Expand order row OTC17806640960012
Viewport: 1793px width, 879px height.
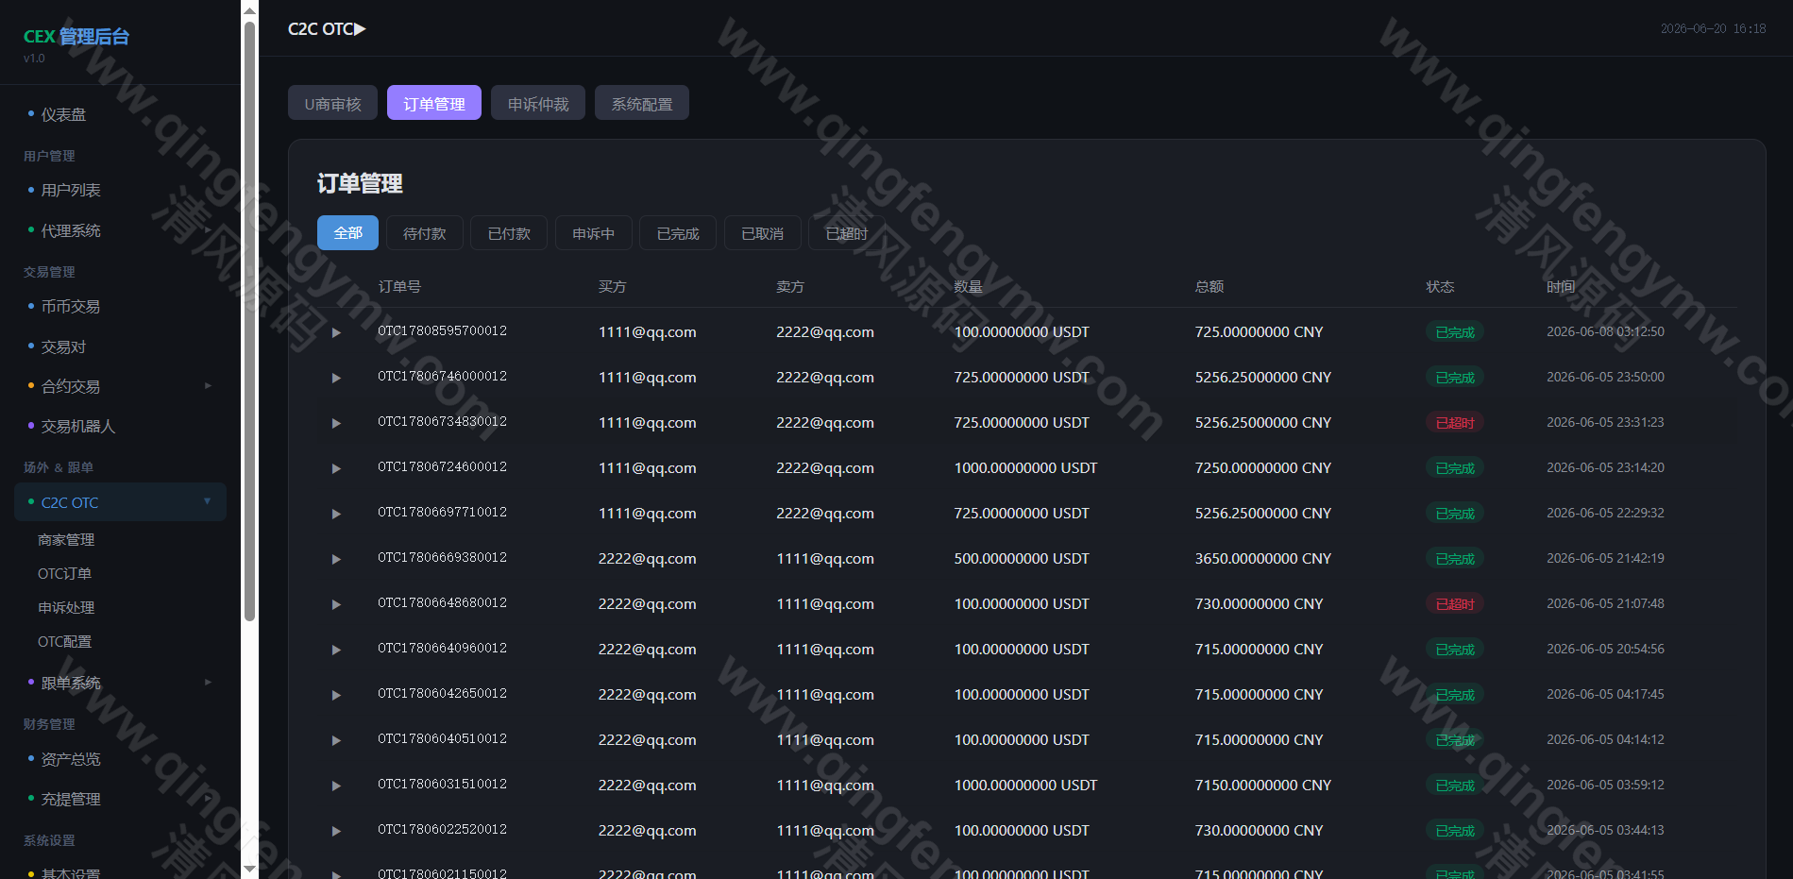pos(336,650)
